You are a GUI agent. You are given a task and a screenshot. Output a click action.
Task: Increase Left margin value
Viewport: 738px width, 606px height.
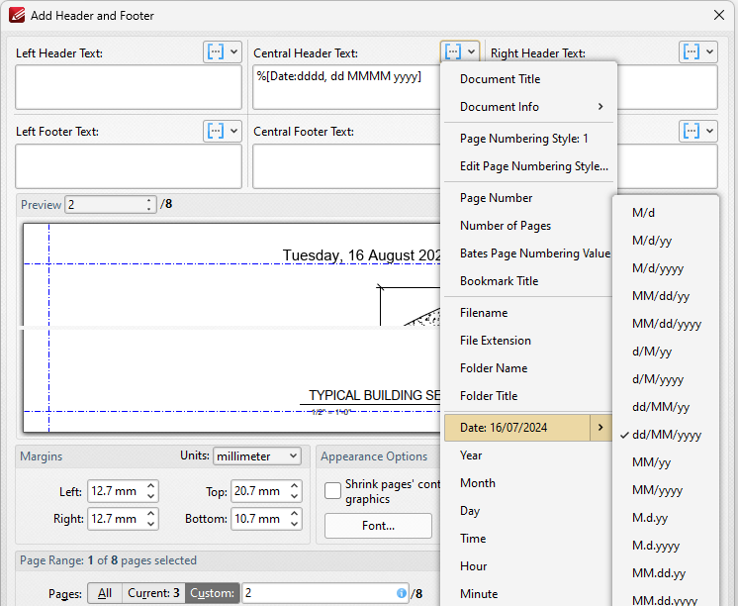tap(150, 486)
